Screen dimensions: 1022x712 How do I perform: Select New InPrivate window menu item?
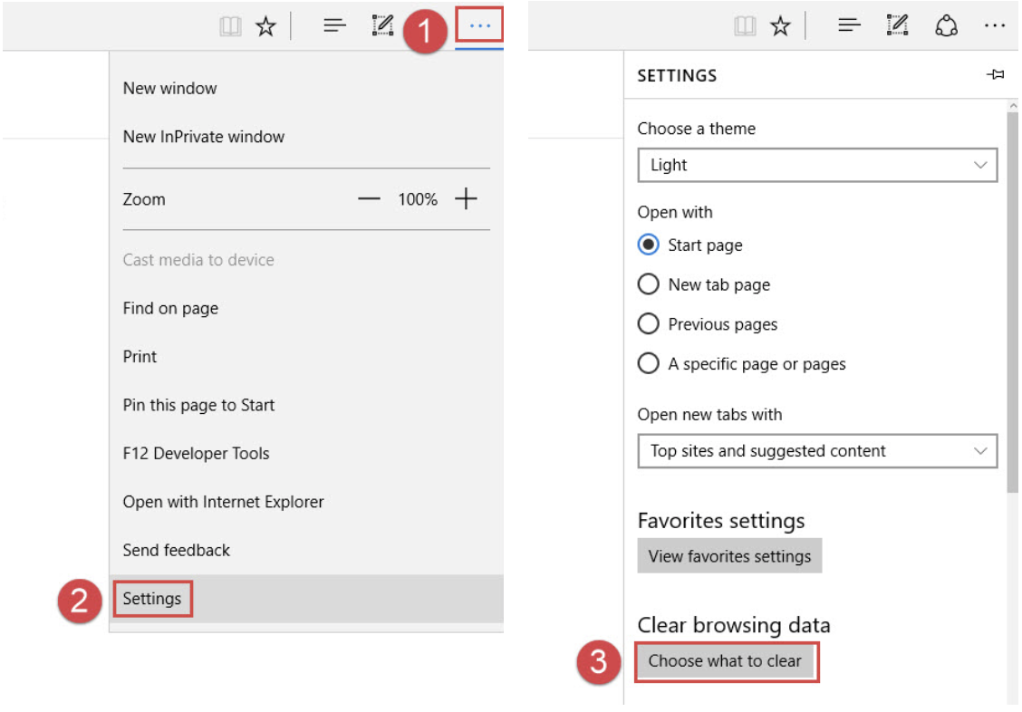point(204,137)
